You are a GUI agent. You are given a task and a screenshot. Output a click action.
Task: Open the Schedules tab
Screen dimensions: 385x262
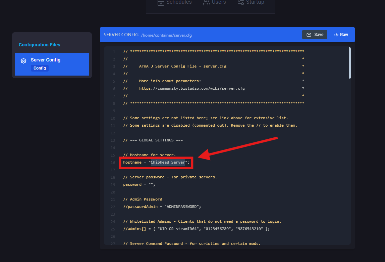pos(175,2)
